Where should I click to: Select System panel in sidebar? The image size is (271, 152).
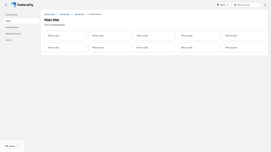tap(12, 15)
